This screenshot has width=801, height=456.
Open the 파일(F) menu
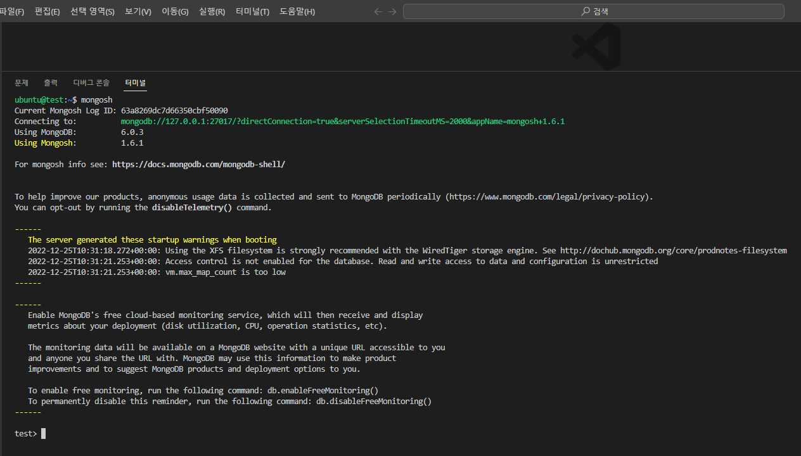11,11
